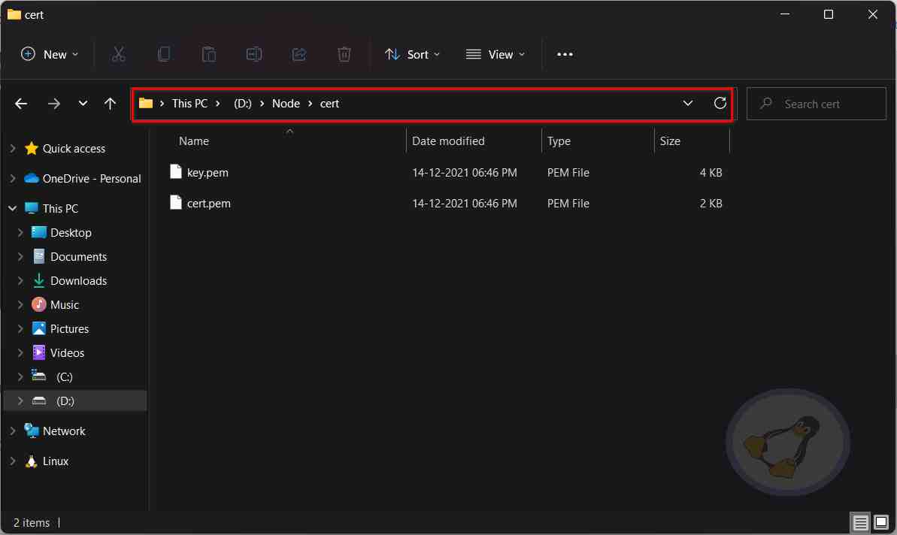Switch to large thumbnails view icon
The image size is (897, 535).
coord(881,522)
